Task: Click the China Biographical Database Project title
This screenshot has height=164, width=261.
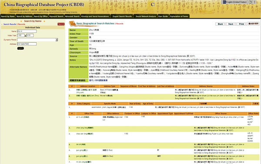Action: (x=44, y=4)
